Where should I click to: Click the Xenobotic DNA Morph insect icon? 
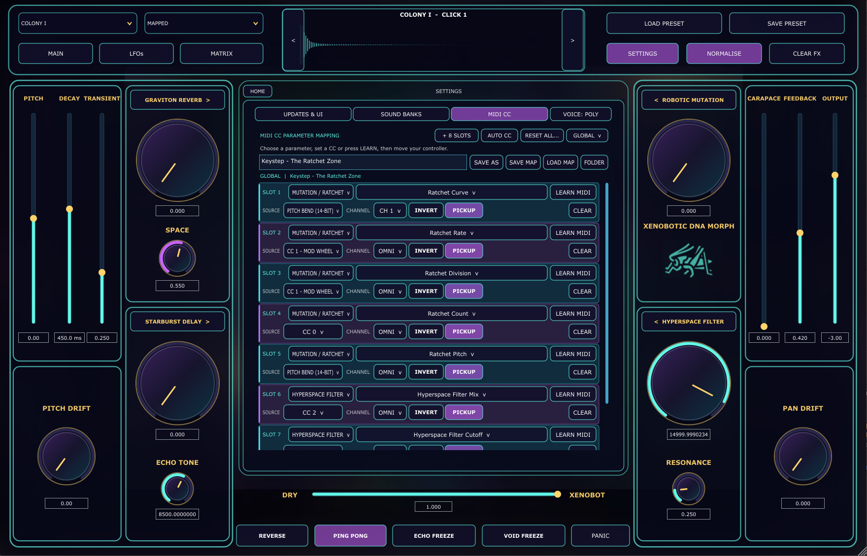coord(688,261)
